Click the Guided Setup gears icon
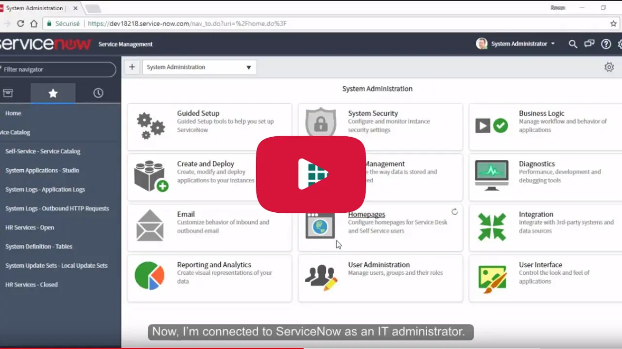The image size is (622, 349). coord(150,126)
